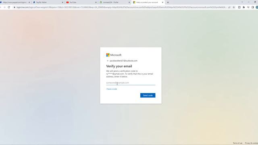Close the Profile tab with green icon
Viewport: 258px width, 145px height.
coord(129,2)
